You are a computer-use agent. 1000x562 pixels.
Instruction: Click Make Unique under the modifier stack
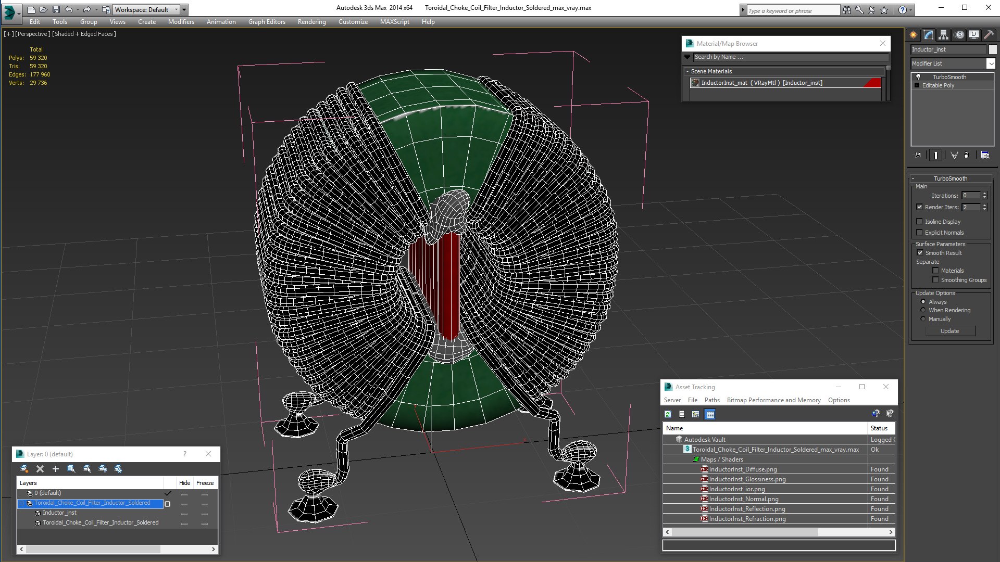954,155
